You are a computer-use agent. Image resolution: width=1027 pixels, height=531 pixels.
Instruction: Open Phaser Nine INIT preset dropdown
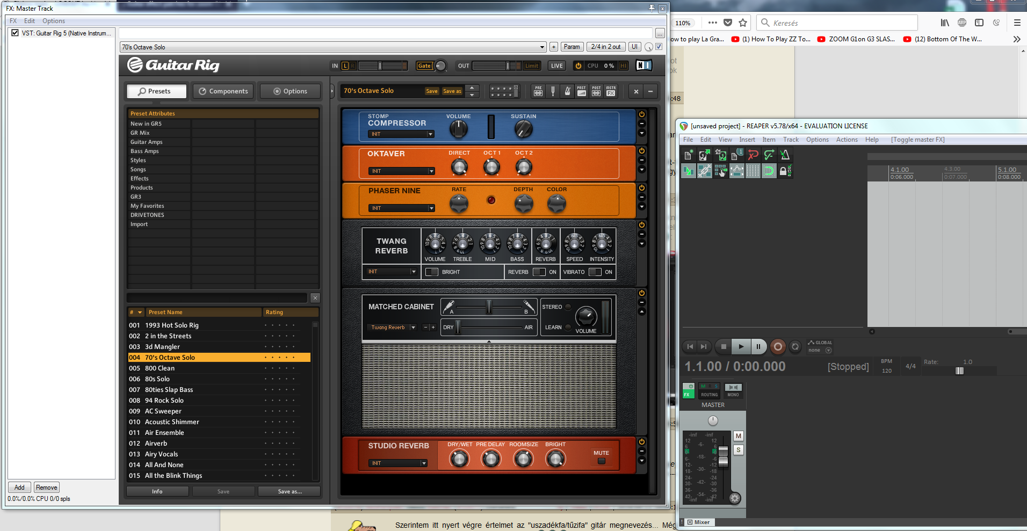click(x=402, y=208)
